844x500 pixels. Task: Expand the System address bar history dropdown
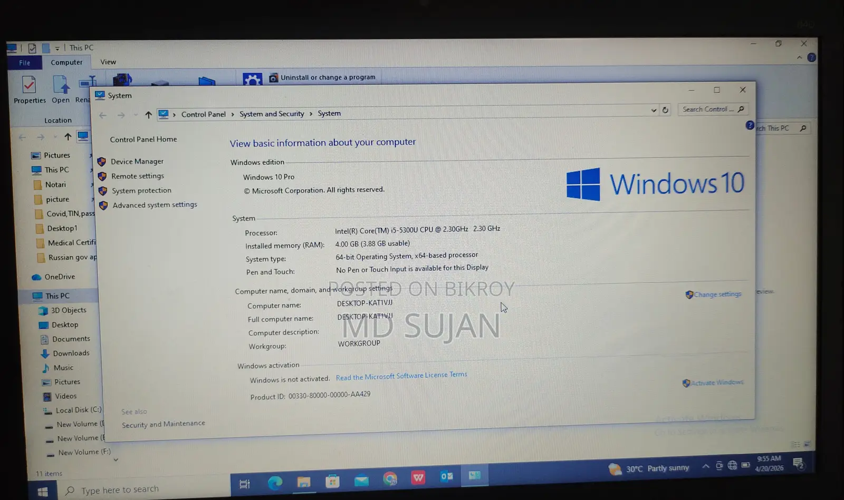pos(654,110)
